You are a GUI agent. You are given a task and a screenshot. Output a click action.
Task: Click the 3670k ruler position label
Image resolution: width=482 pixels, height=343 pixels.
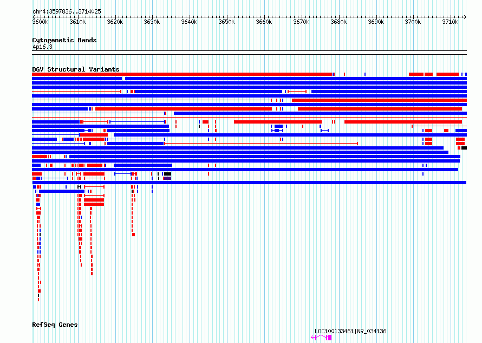(301, 22)
